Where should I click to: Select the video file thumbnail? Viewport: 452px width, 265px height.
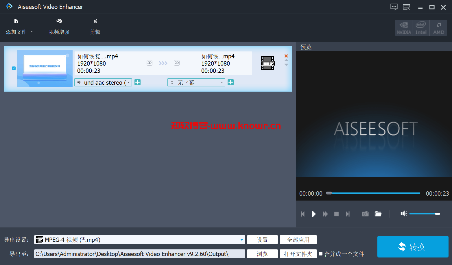click(x=45, y=68)
